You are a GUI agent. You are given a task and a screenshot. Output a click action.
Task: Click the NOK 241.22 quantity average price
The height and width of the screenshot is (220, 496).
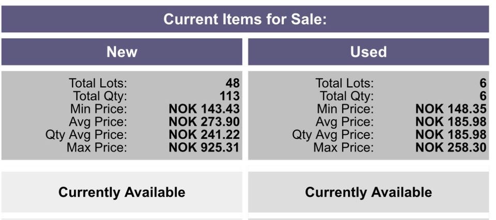[204, 135]
